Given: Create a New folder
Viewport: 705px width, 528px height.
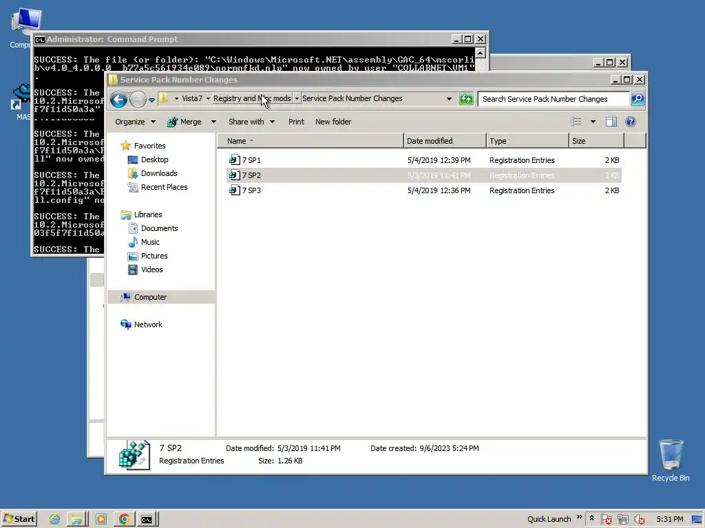Looking at the screenshot, I should click(x=333, y=122).
